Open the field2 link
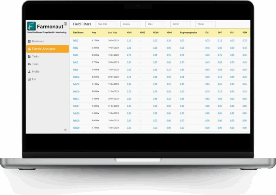Image resolution: width=276 pixels, height=195 pixels. [x=75, y=40]
